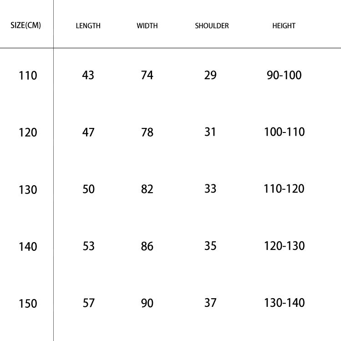This screenshot has width=341, height=341.
Task: Select the size 110 row label
Action: [x=28, y=76]
